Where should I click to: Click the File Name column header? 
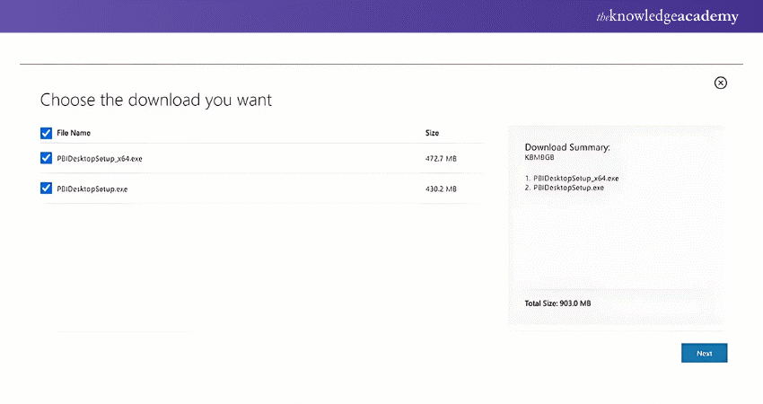(x=74, y=133)
